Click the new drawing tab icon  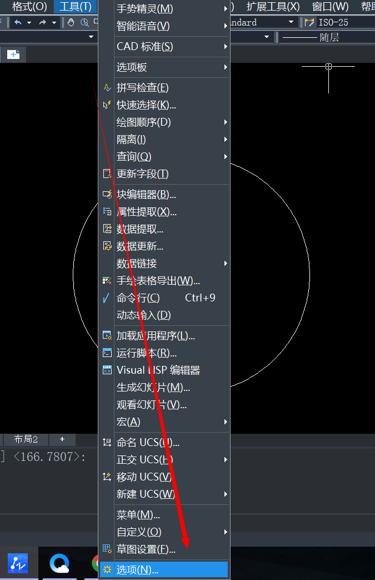(x=13, y=54)
